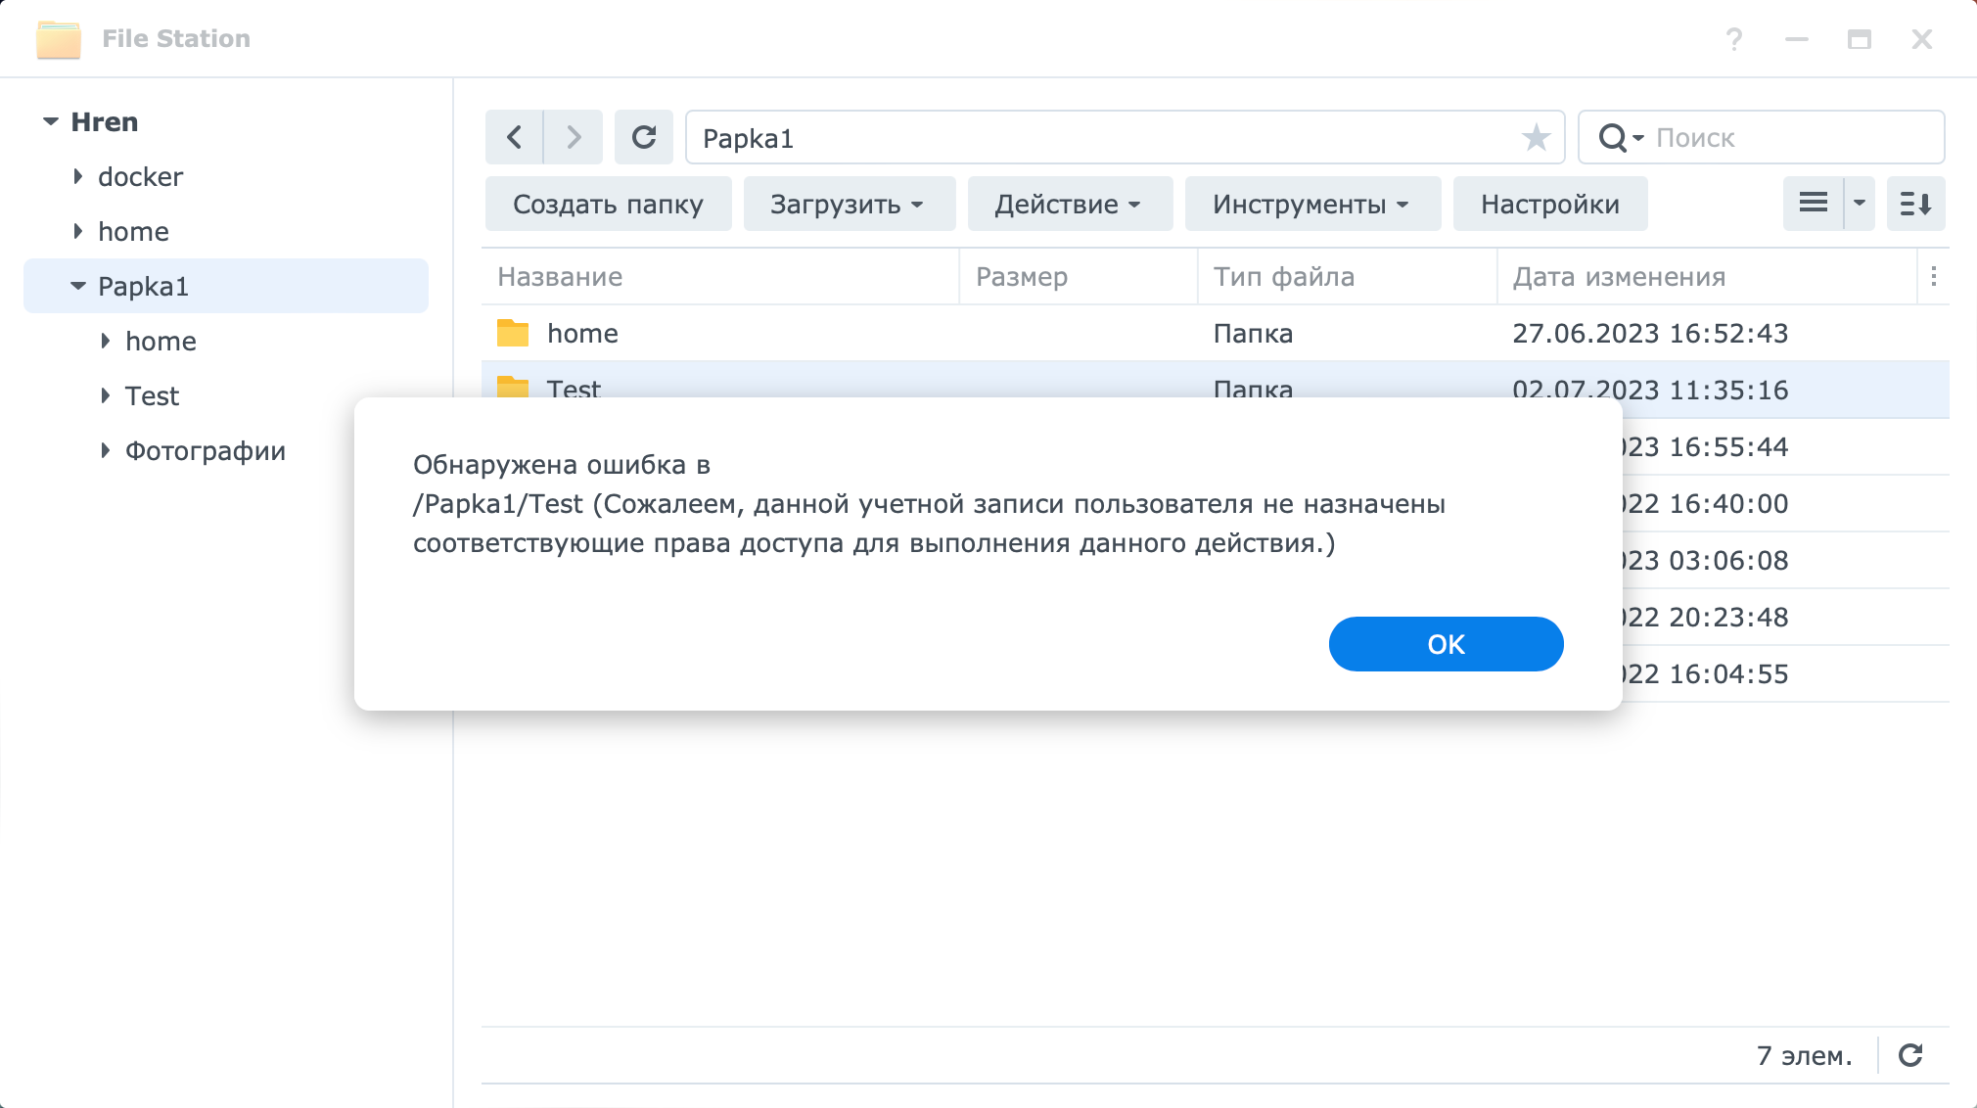Switch to list view mode icon
The image size is (1977, 1108).
1814,204
